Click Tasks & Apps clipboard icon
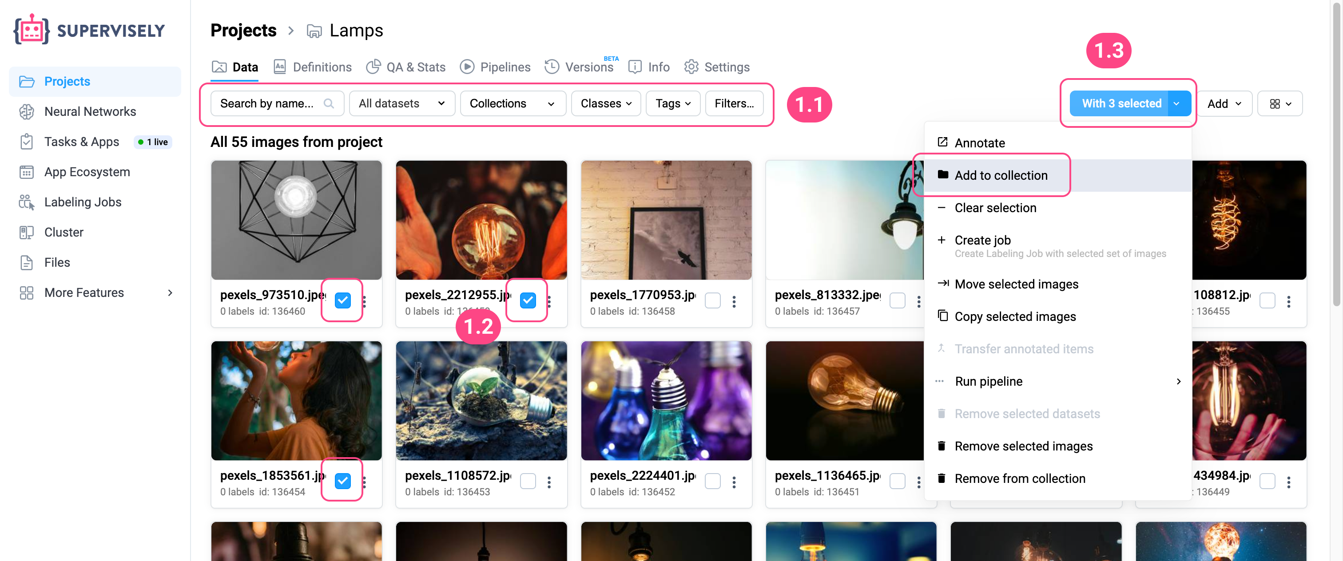Image resolution: width=1343 pixels, height=561 pixels. coord(27,142)
